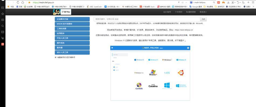Open the 中南大学信息门户 bookmark
The height and width of the screenshot is (107, 256).
pyautogui.click(x=77, y=7)
